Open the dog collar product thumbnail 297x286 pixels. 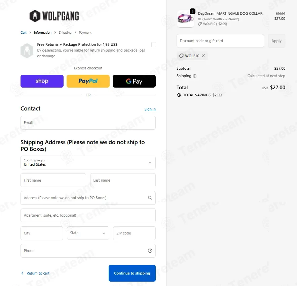(185, 19)
